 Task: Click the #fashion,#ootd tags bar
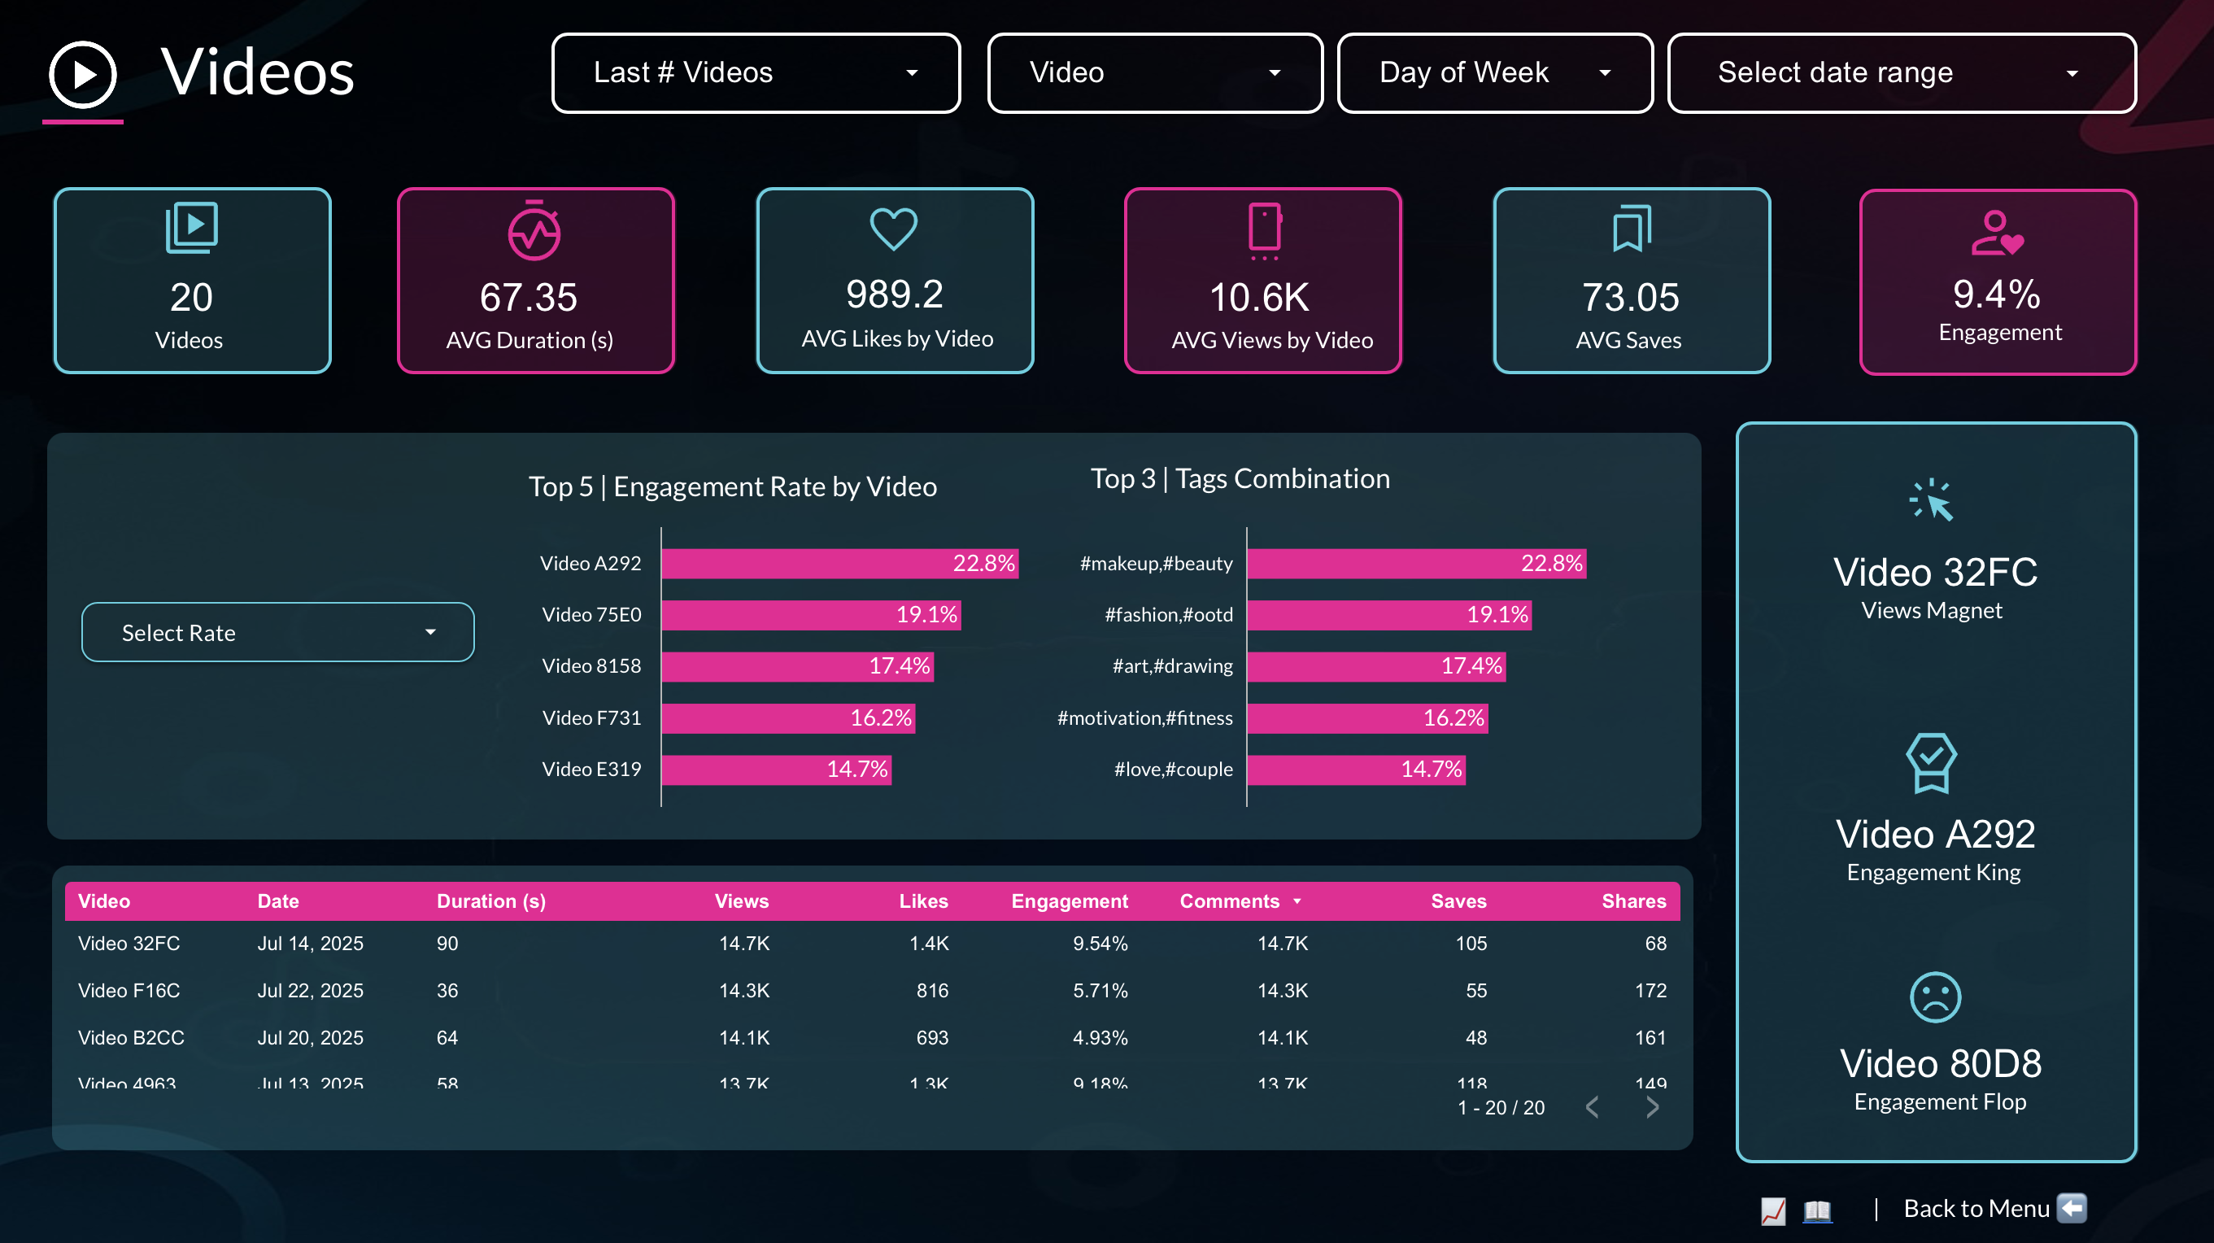[1389, 615]
